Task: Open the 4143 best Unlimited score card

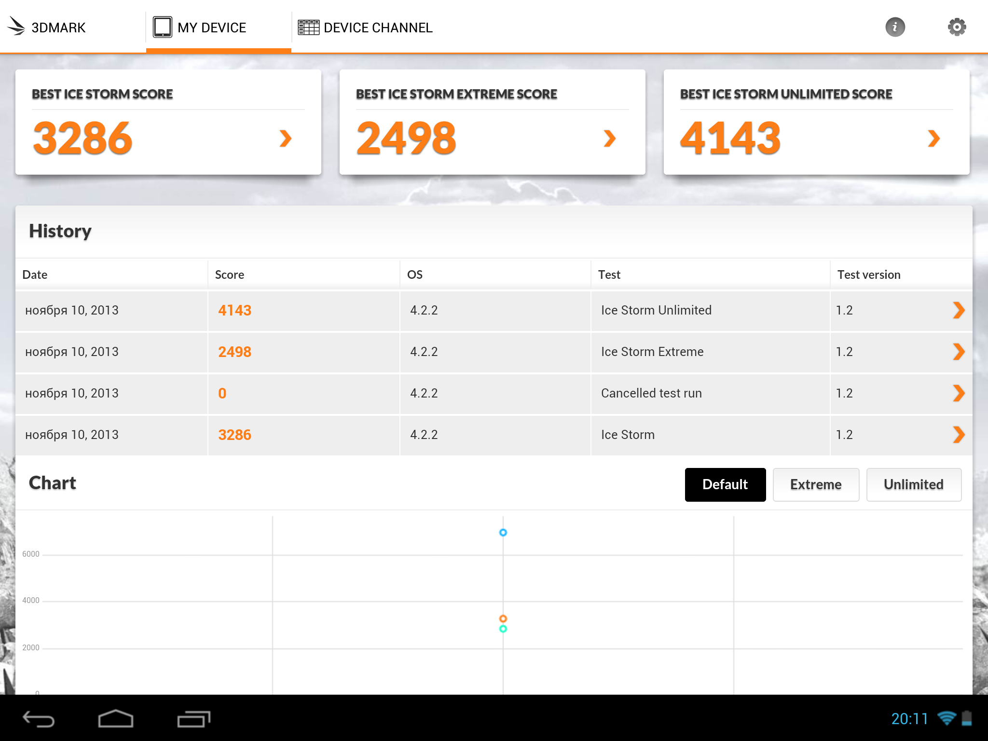Action: click(817, 122)
